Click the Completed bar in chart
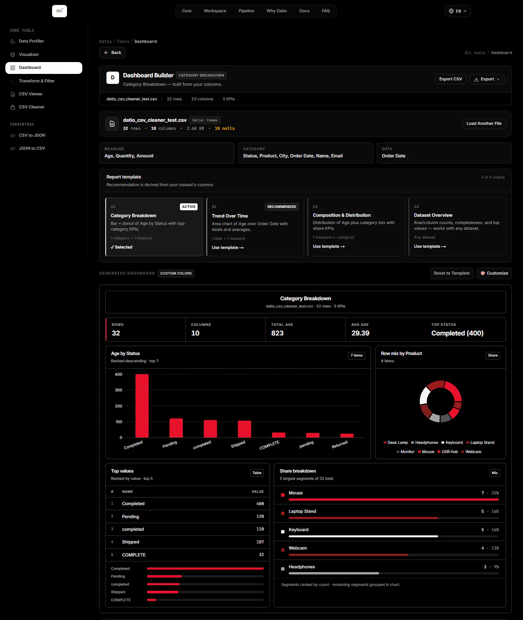Screen dimensions: 523x620 [x=142, y=406]
